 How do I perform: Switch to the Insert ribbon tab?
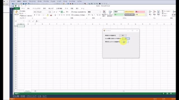click(29, 9)
